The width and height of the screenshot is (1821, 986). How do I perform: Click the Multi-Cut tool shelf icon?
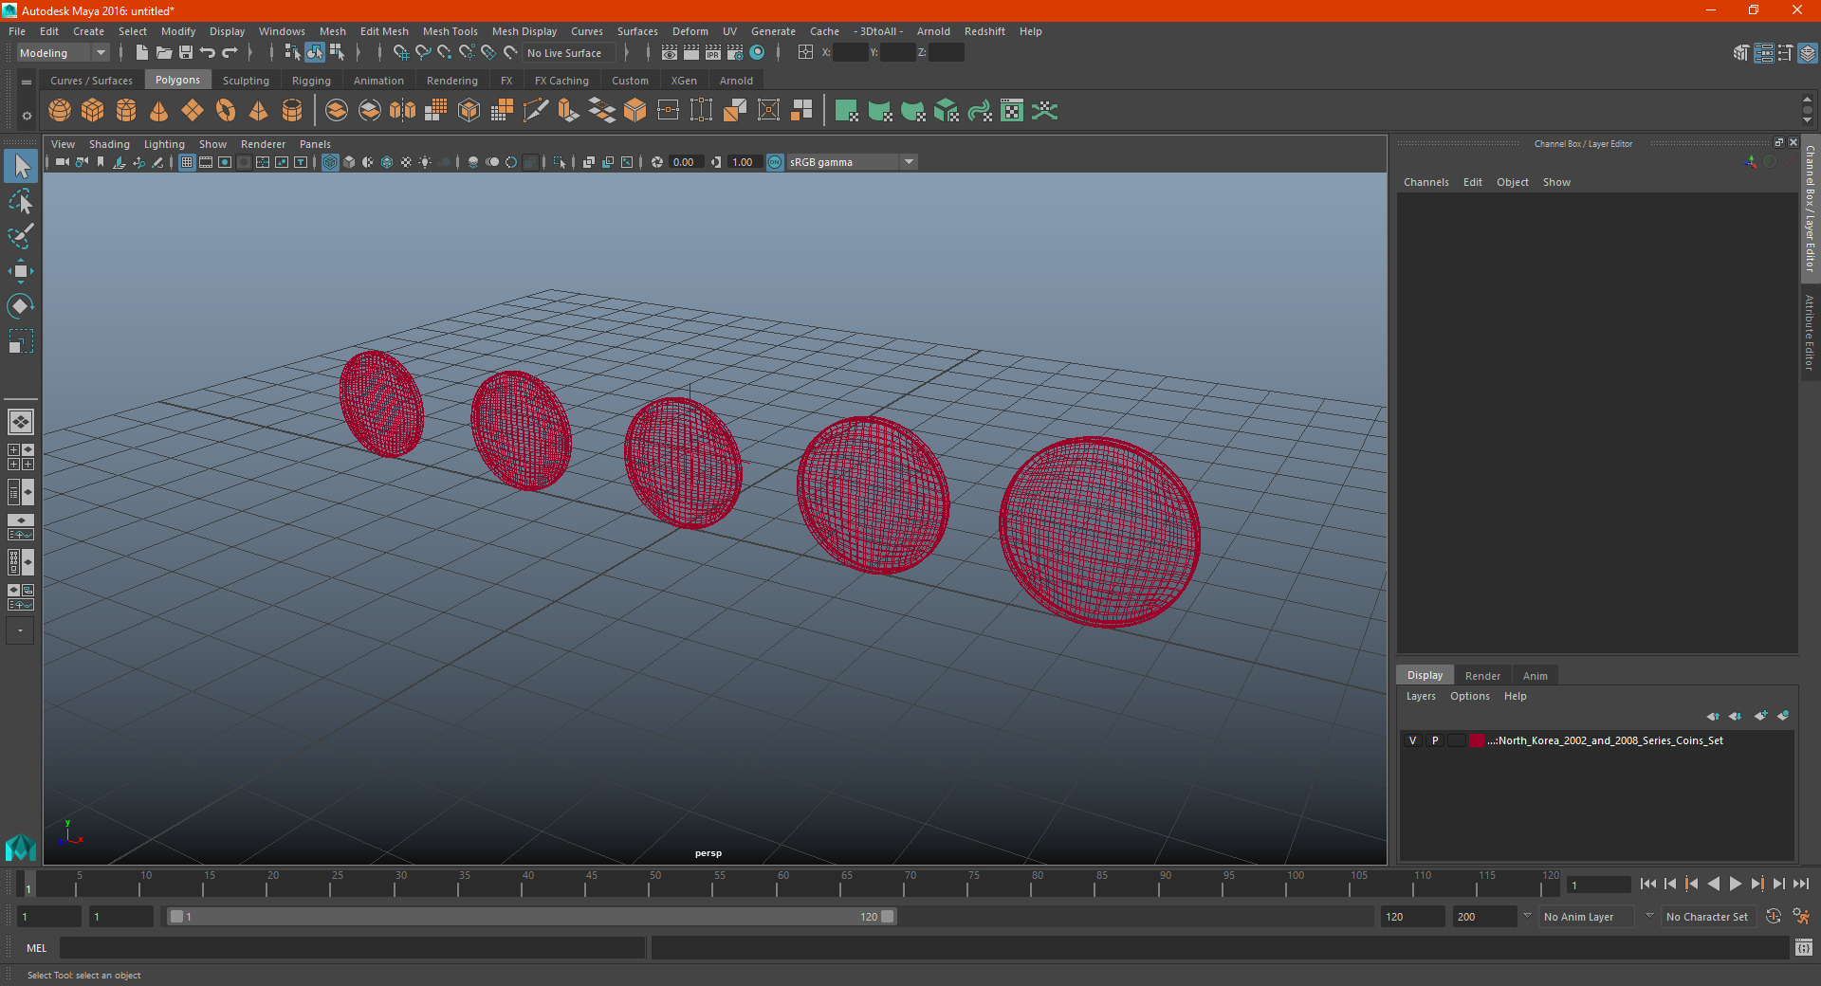point(536,111)
